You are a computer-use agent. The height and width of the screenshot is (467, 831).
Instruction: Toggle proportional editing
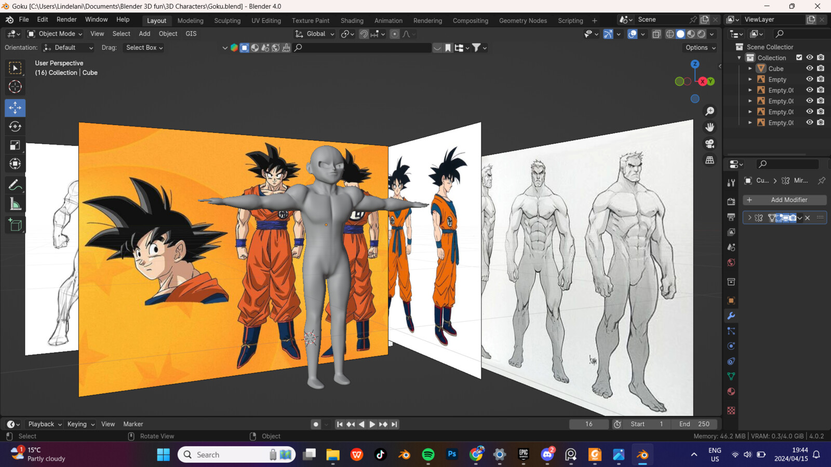tap(395, 34)
